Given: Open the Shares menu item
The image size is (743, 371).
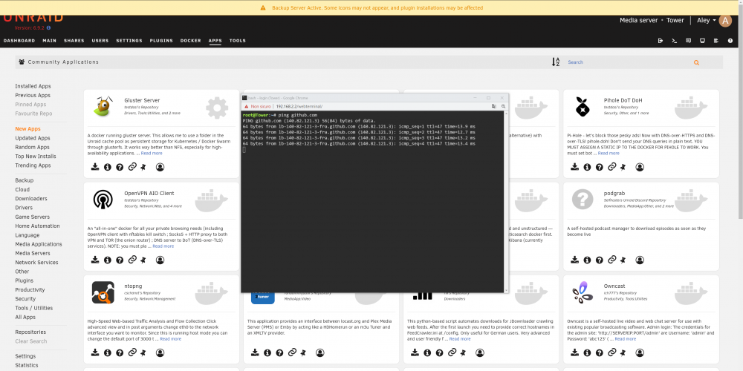Looking at the screenshot, I should click(x=74, y=41).
